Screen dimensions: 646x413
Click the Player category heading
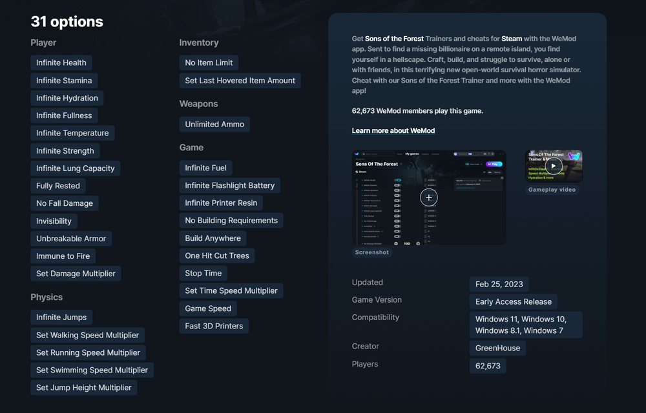[43, 43]
